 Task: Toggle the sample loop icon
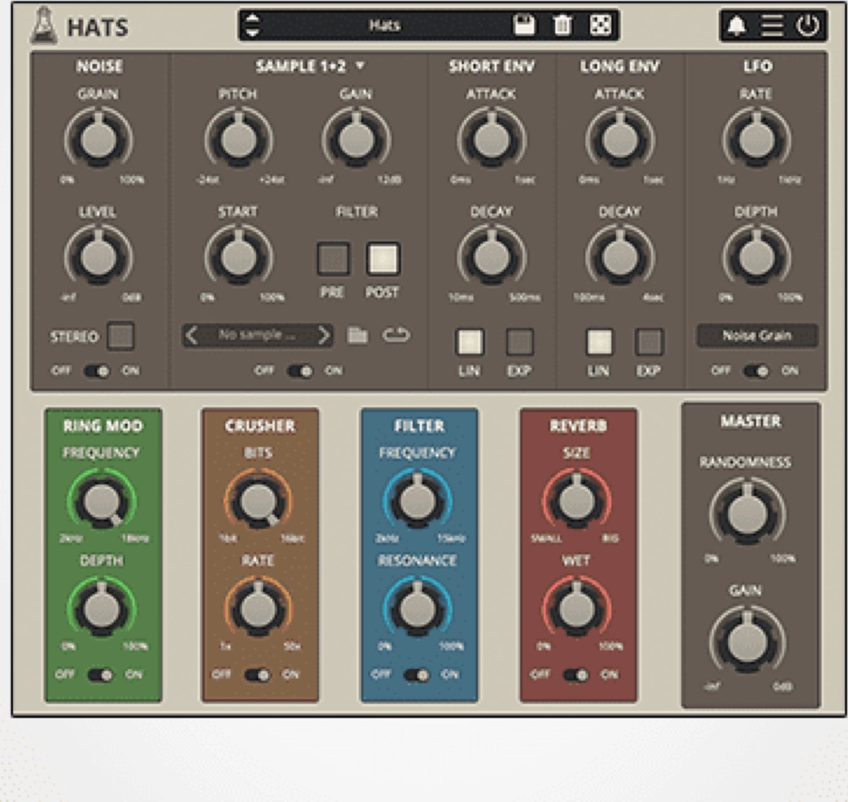pos(396,335)
